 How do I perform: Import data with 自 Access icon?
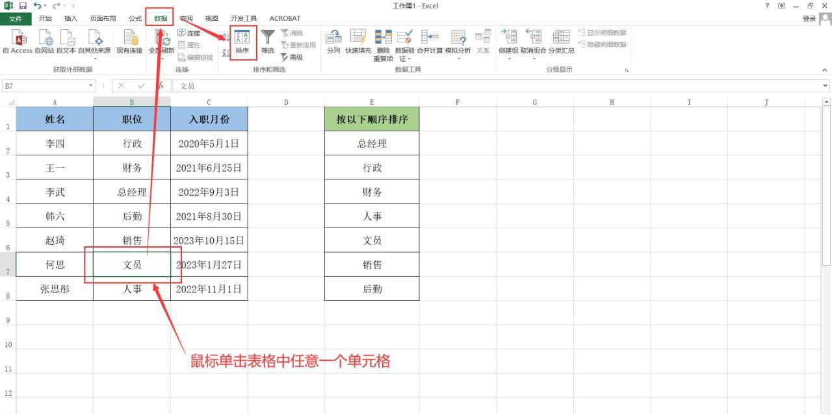click(18, 42)
